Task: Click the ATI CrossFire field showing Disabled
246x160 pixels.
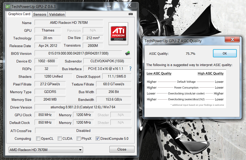Action: 84,131
